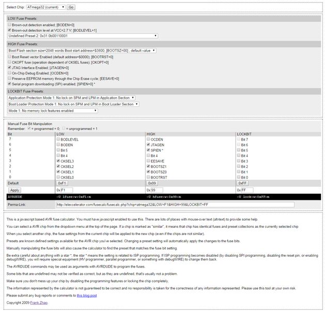Toggle the CKSEL3 checkbox
This screenshot has width=325, height=312.
click(58, 161)
